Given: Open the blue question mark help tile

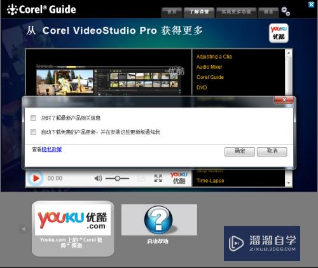Looking at the screenshot, I should (159, 220).
